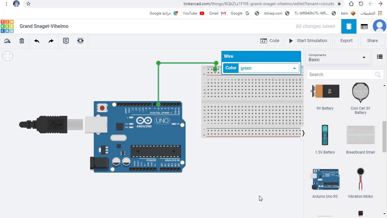
Task: Collapse the components side panel
Action: (303, 133)
